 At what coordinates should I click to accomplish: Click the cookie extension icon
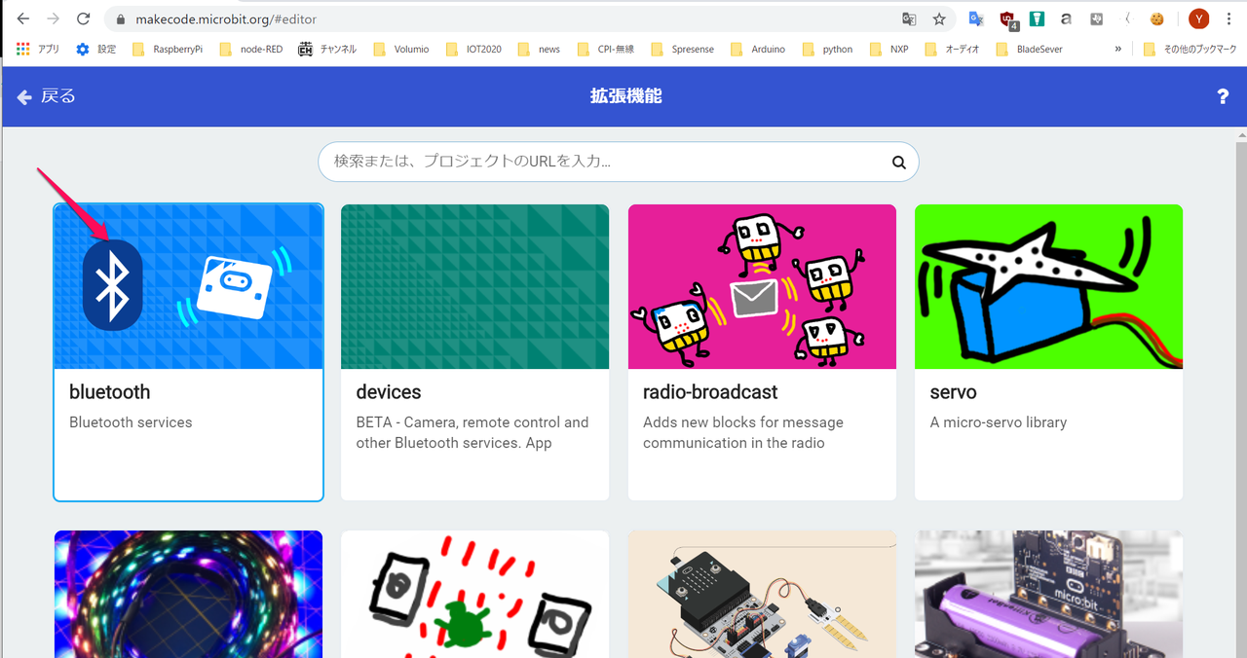1157,18
